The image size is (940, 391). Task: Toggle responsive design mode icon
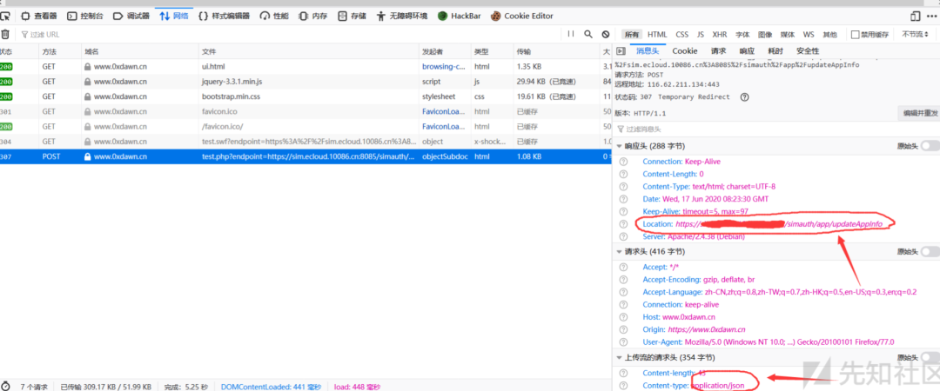tap(915, 17)
